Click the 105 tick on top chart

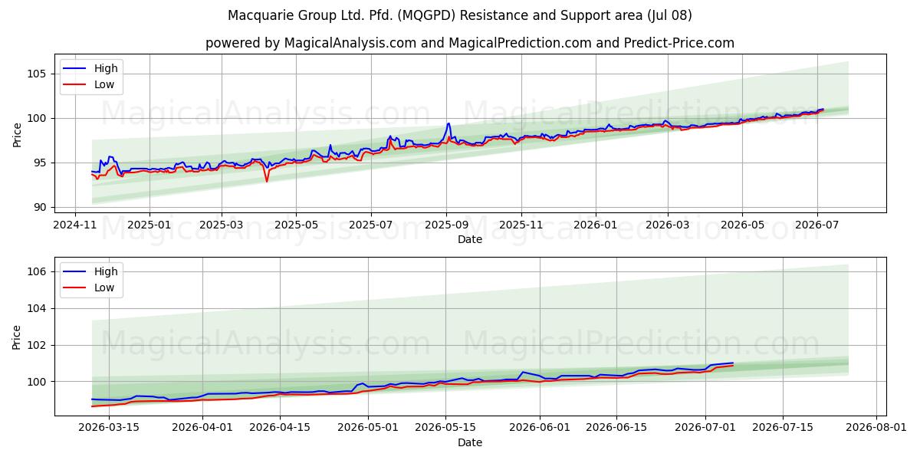[x=38, y=74]
